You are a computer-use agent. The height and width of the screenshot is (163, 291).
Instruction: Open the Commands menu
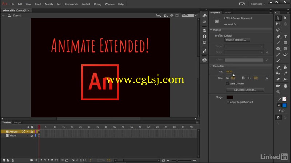tap(71, 4)
